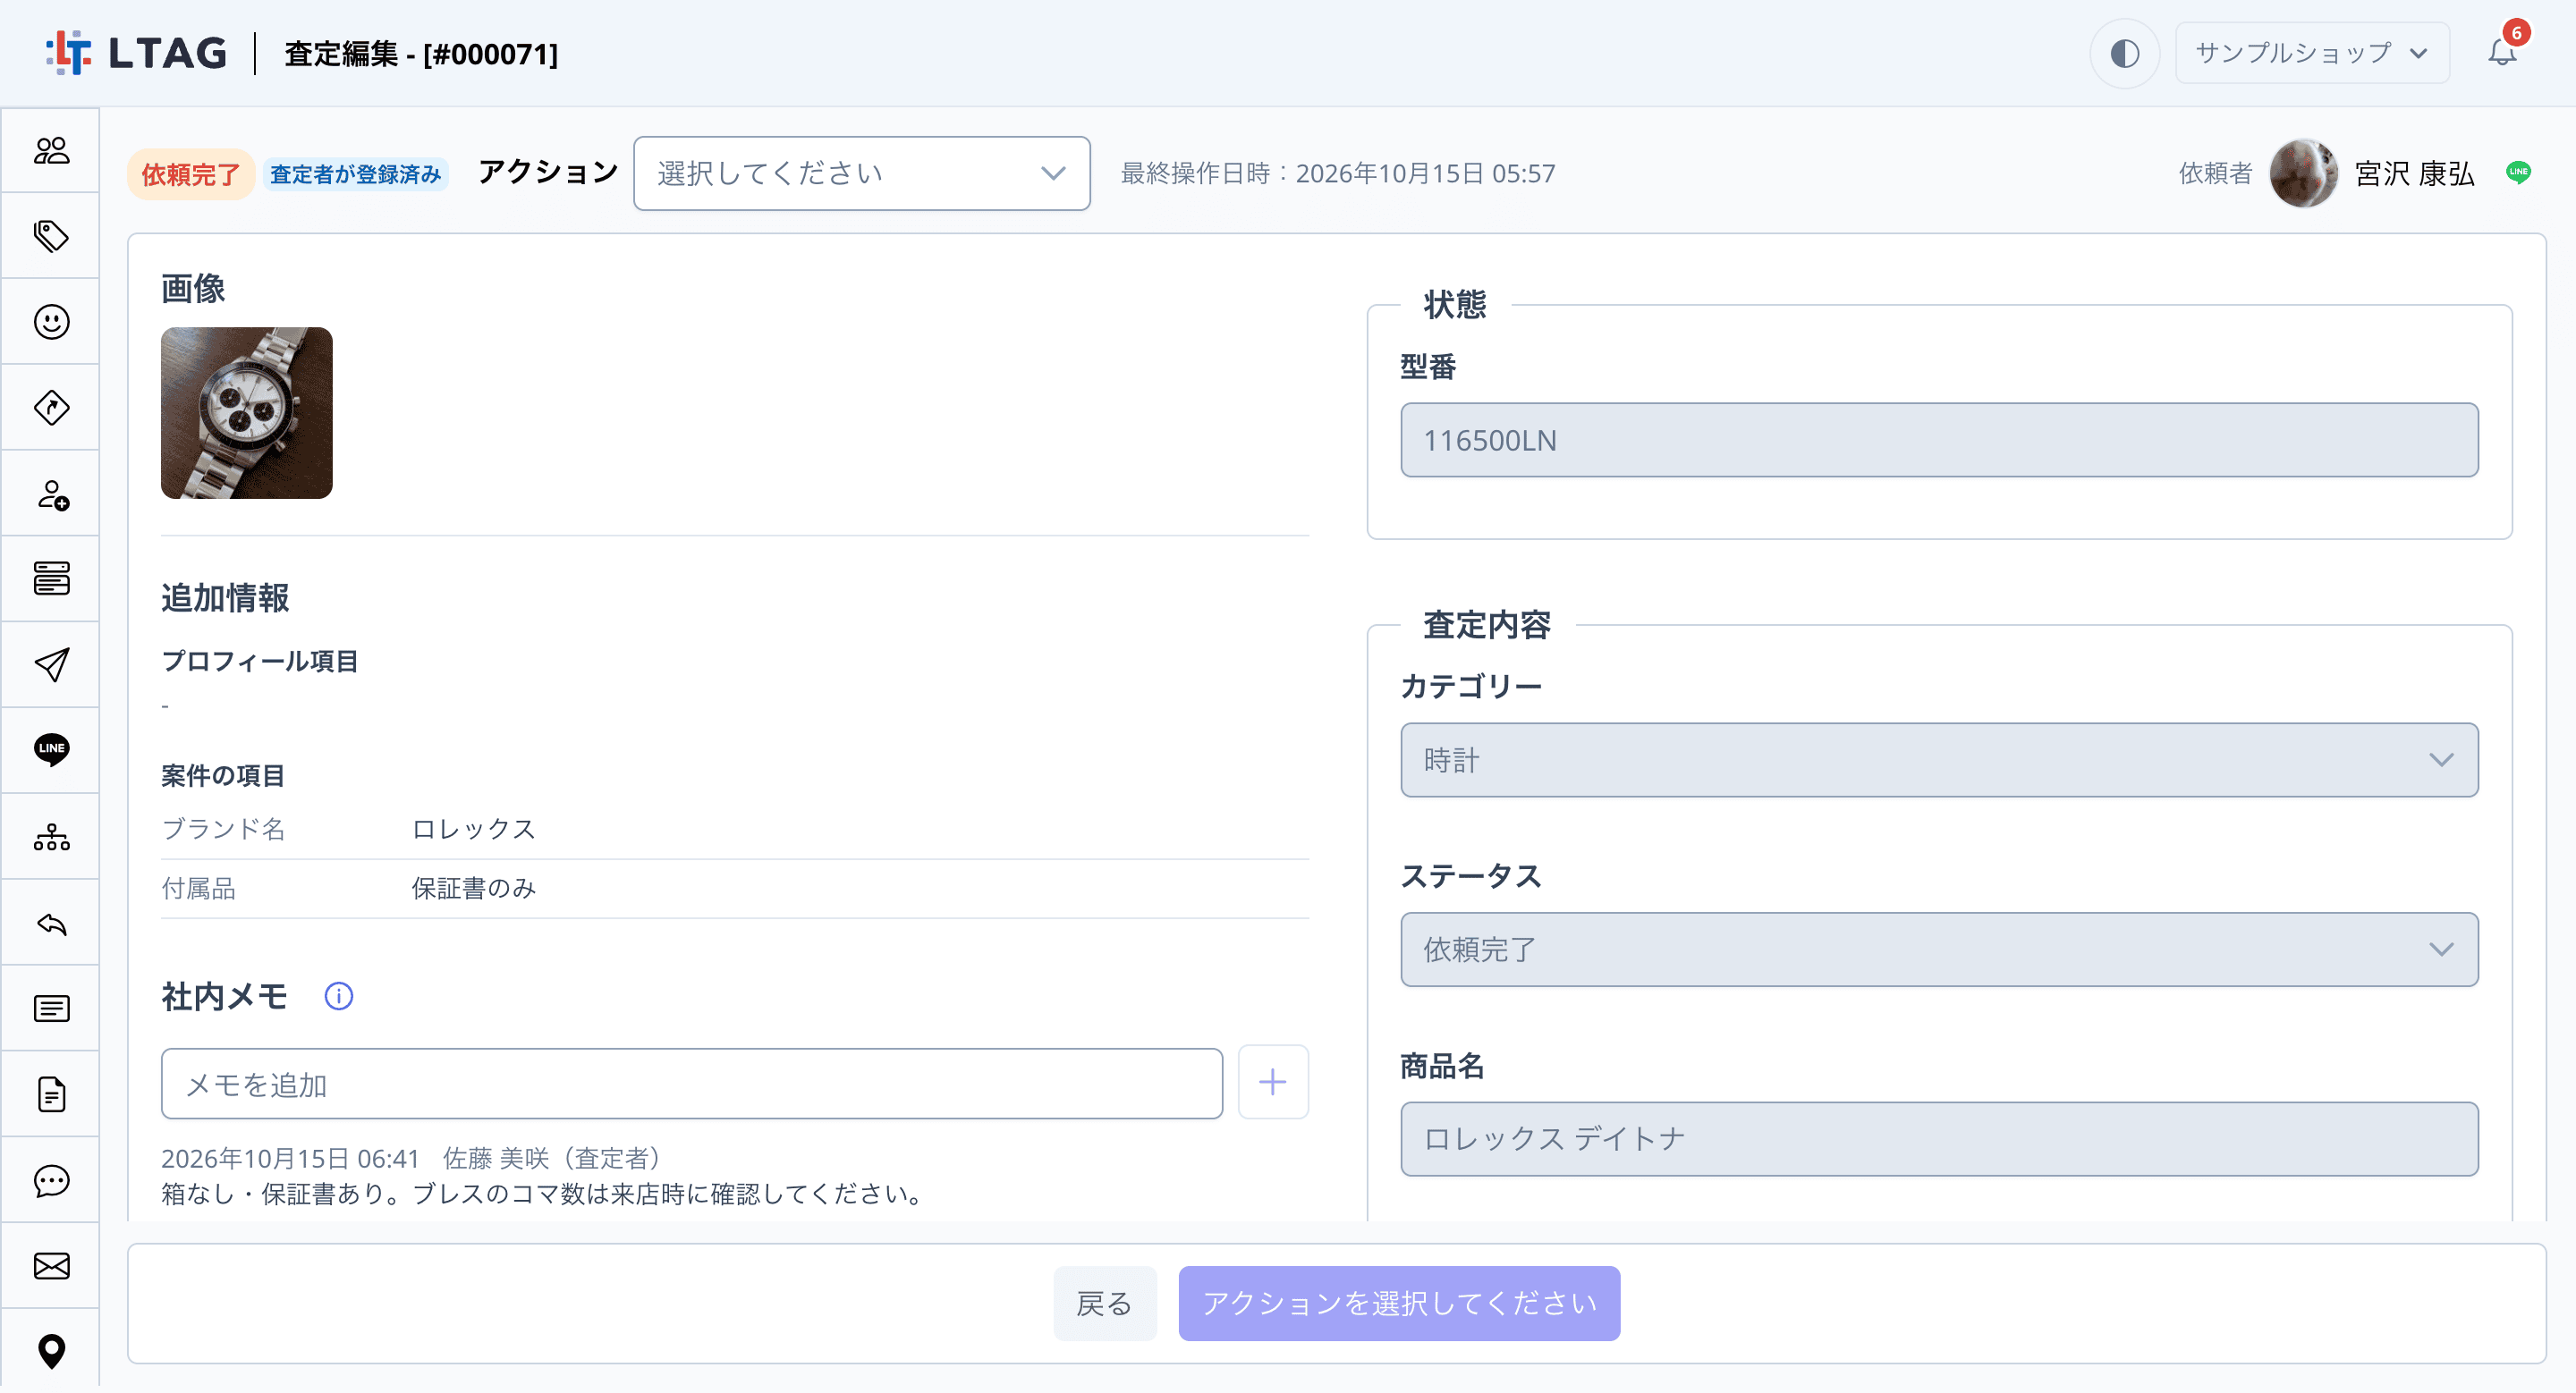This screenshot has height=1393, width=2576.
Task: Click the 戻る button
Action: 1105,1304
